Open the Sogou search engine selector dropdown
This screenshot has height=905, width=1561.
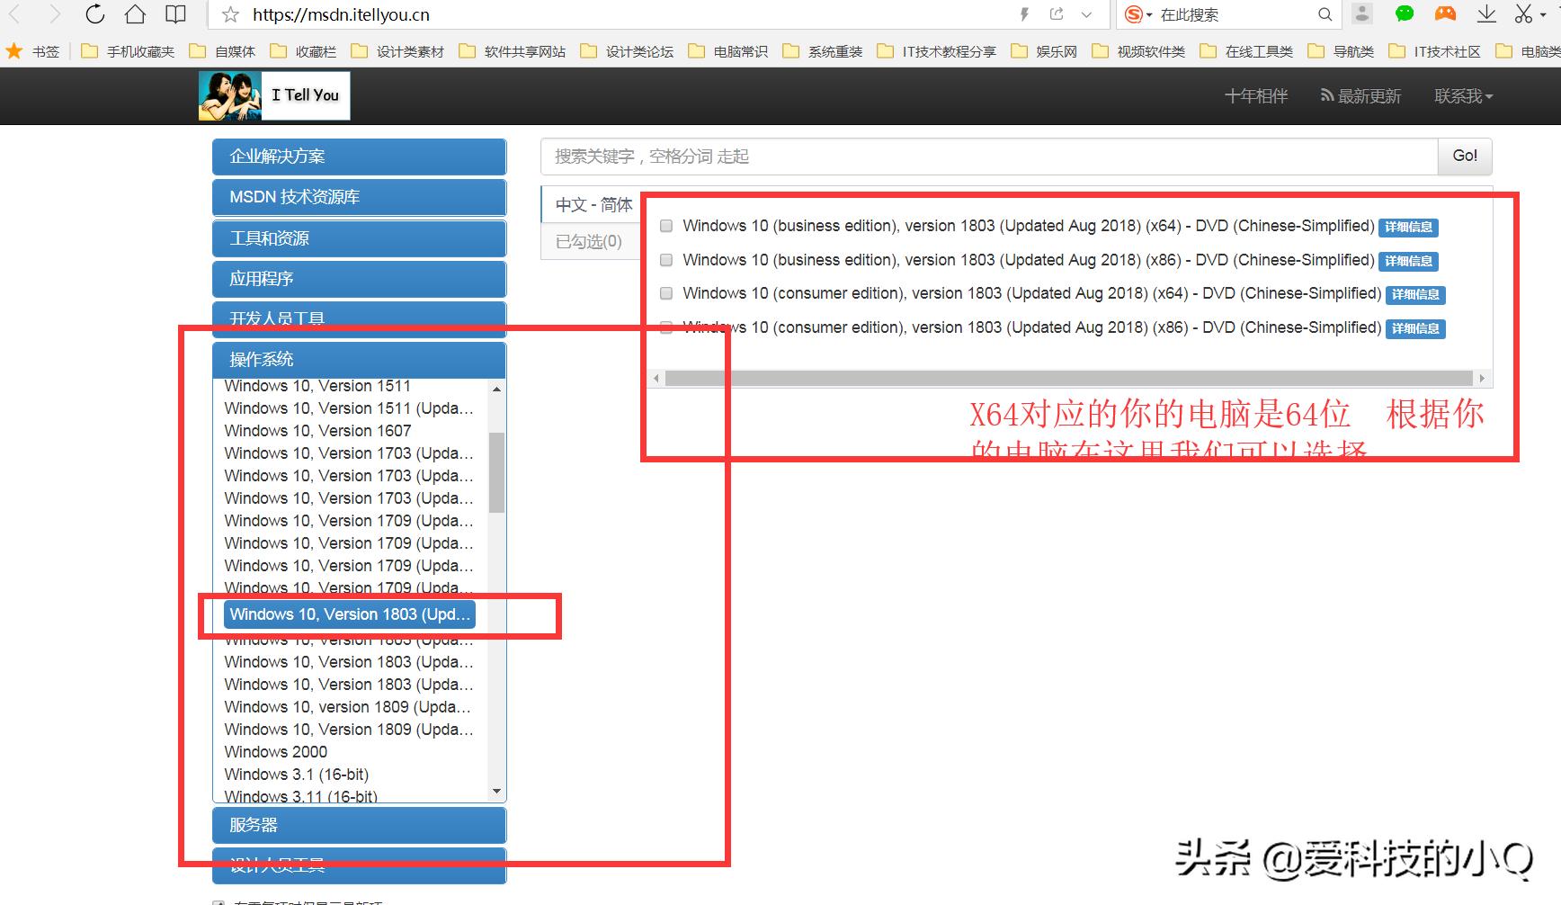pos(1136,14)
